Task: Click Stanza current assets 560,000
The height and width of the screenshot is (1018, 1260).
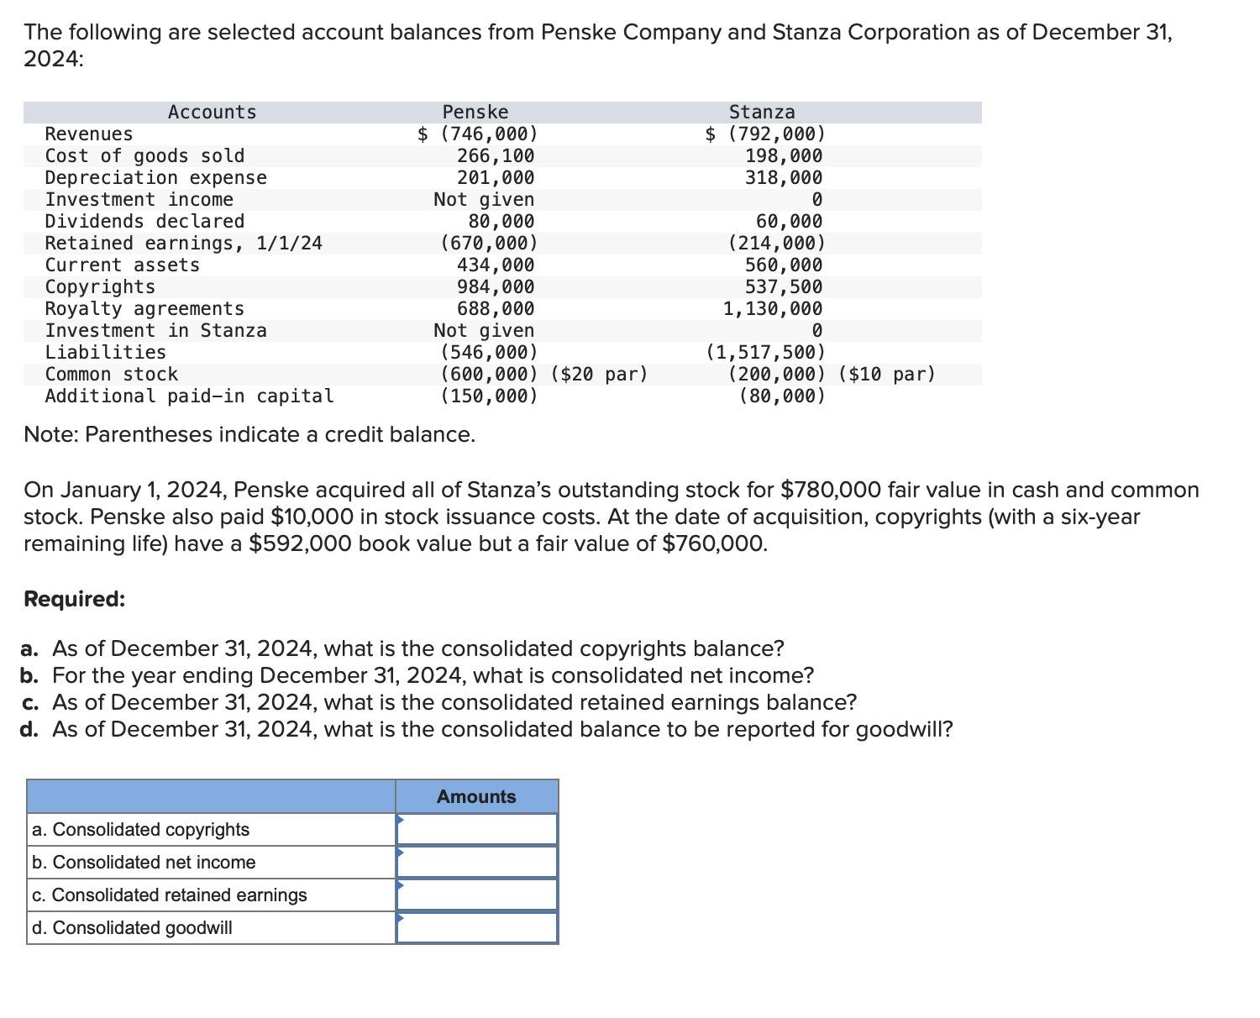Action: click(x=784, y=265)
